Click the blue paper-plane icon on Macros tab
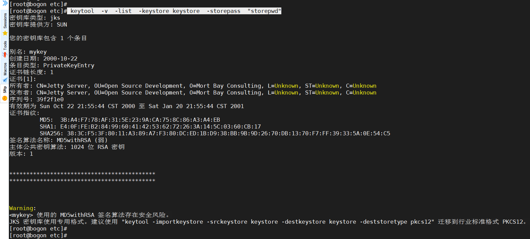530x239 pixels. [x=5, y=80]
